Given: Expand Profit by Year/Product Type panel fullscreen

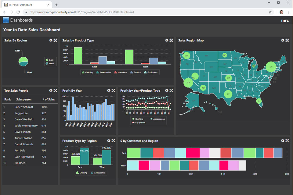Looking at the screenshot, I should pyautogui.click(x=171, y=90).
